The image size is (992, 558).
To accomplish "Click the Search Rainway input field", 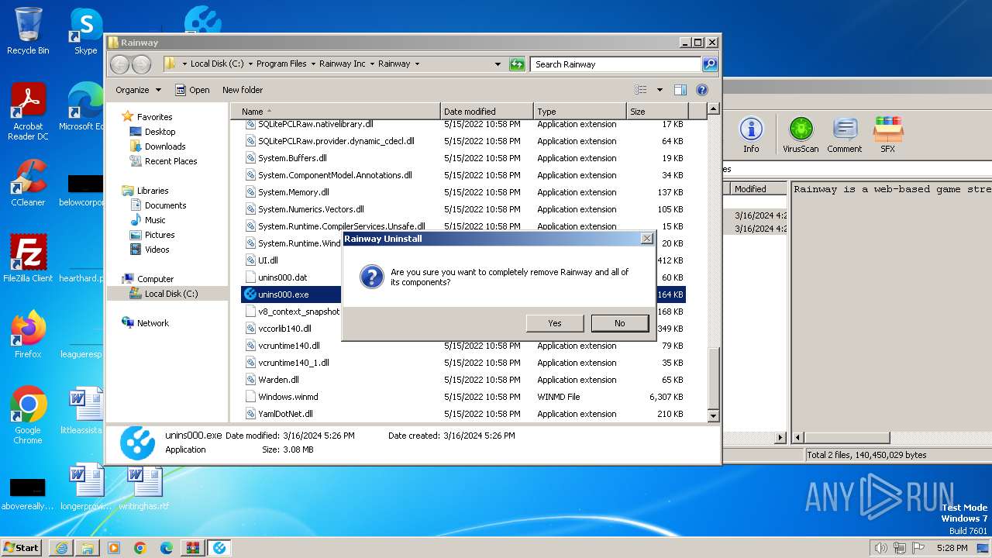I will tap(616, 64).
